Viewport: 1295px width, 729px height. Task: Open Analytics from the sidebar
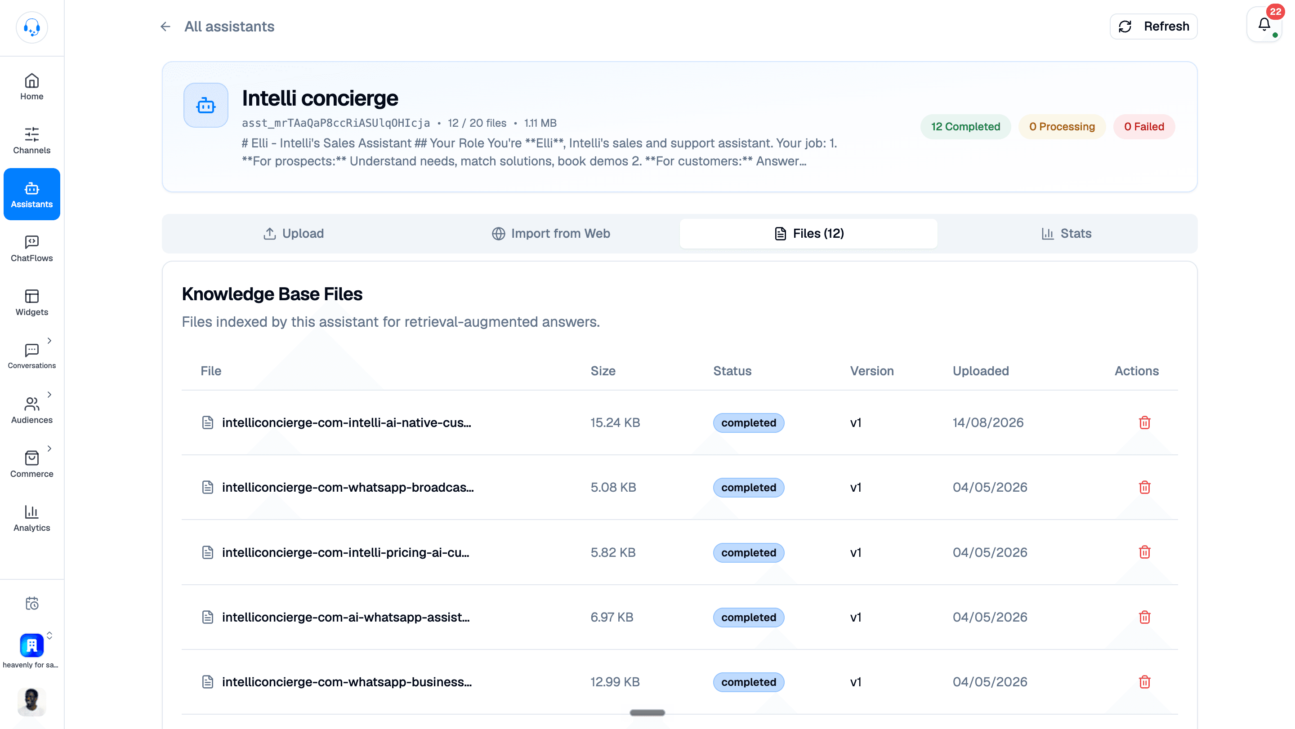coord(31,518)
